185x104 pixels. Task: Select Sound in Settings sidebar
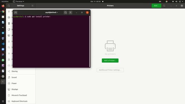coord(21,77)
